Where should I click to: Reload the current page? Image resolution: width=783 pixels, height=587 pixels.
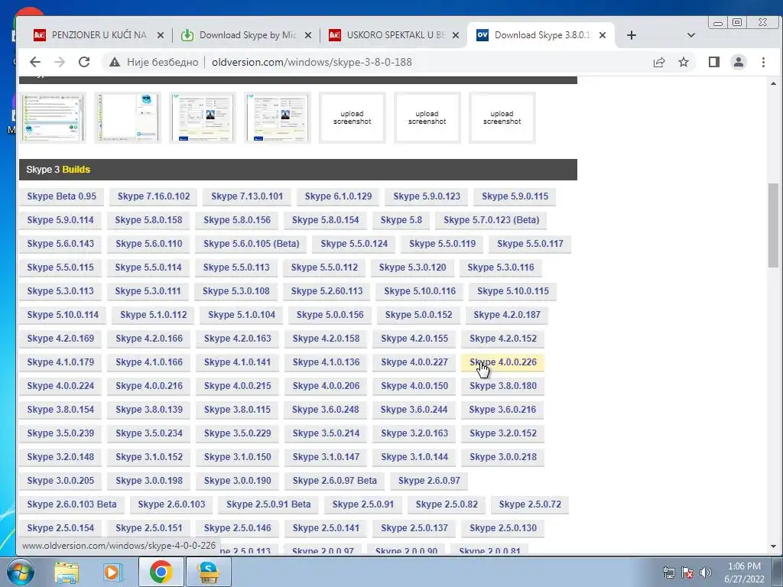[84, 62]
